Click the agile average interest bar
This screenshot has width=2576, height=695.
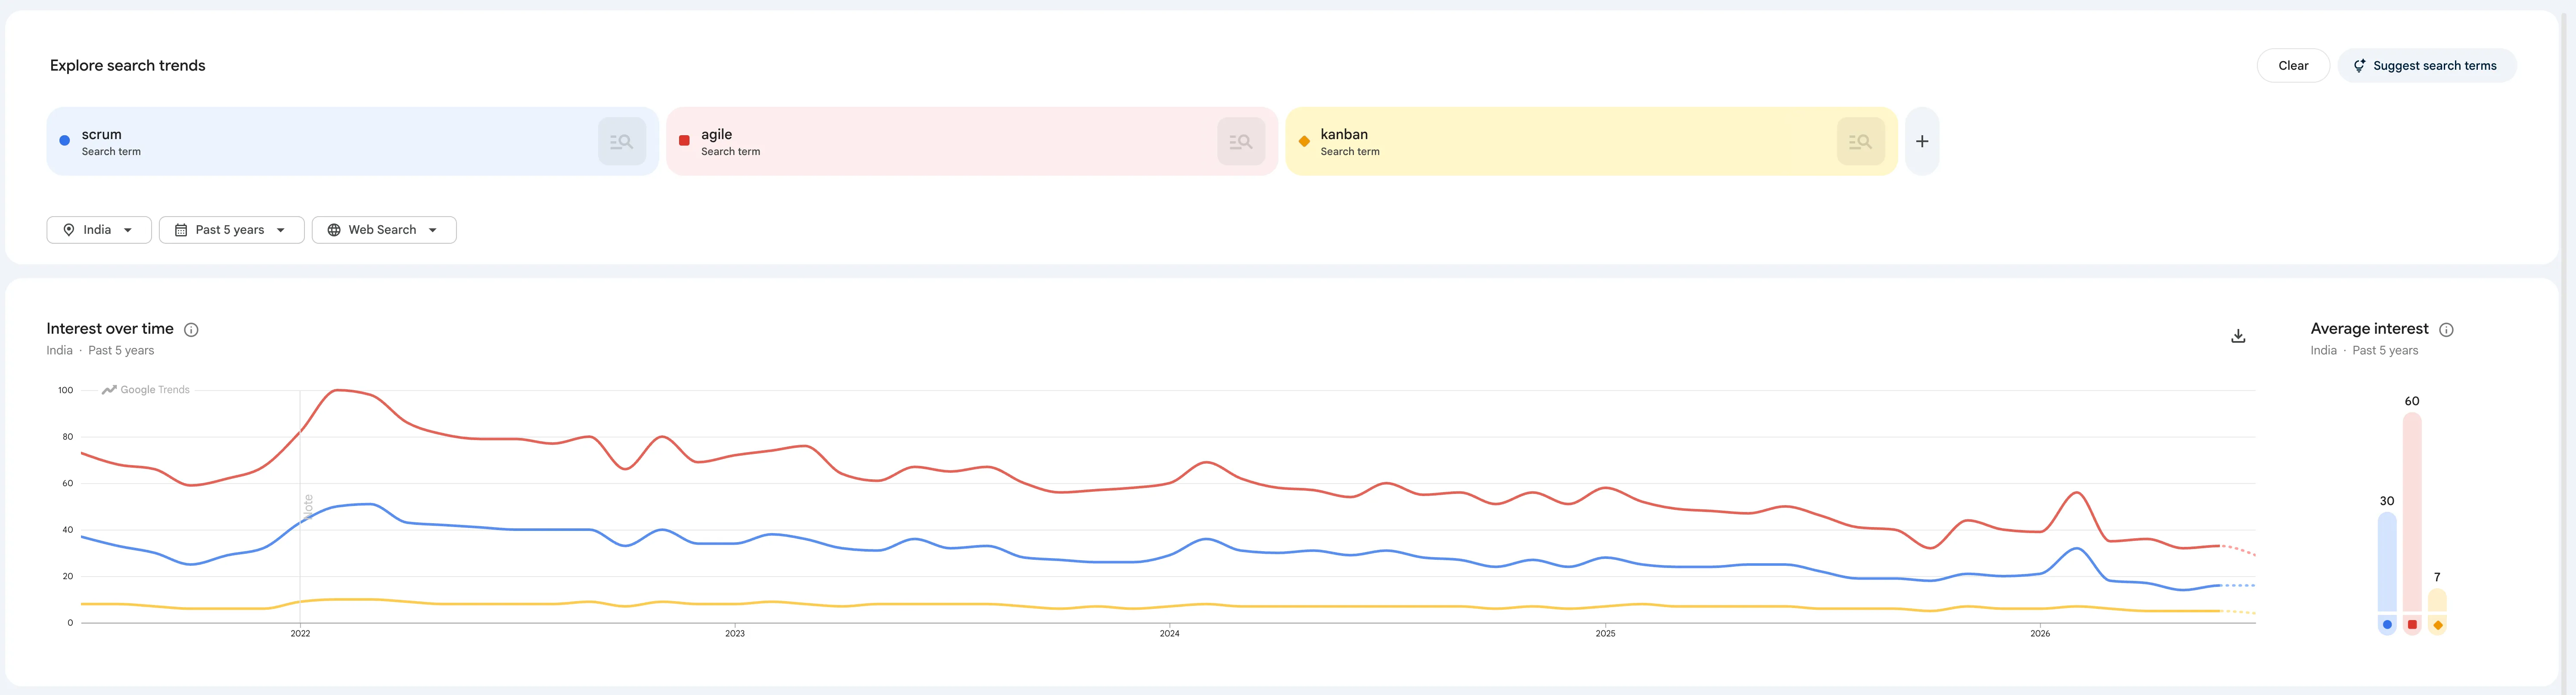tap(2411, 512)
